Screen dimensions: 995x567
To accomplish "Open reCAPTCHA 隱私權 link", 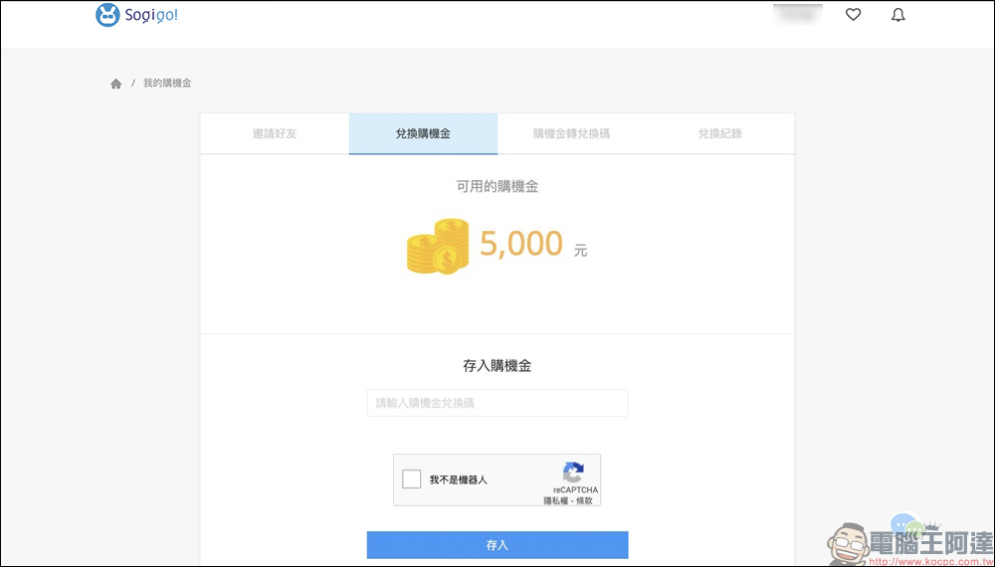I will click(x=556, y=500).
